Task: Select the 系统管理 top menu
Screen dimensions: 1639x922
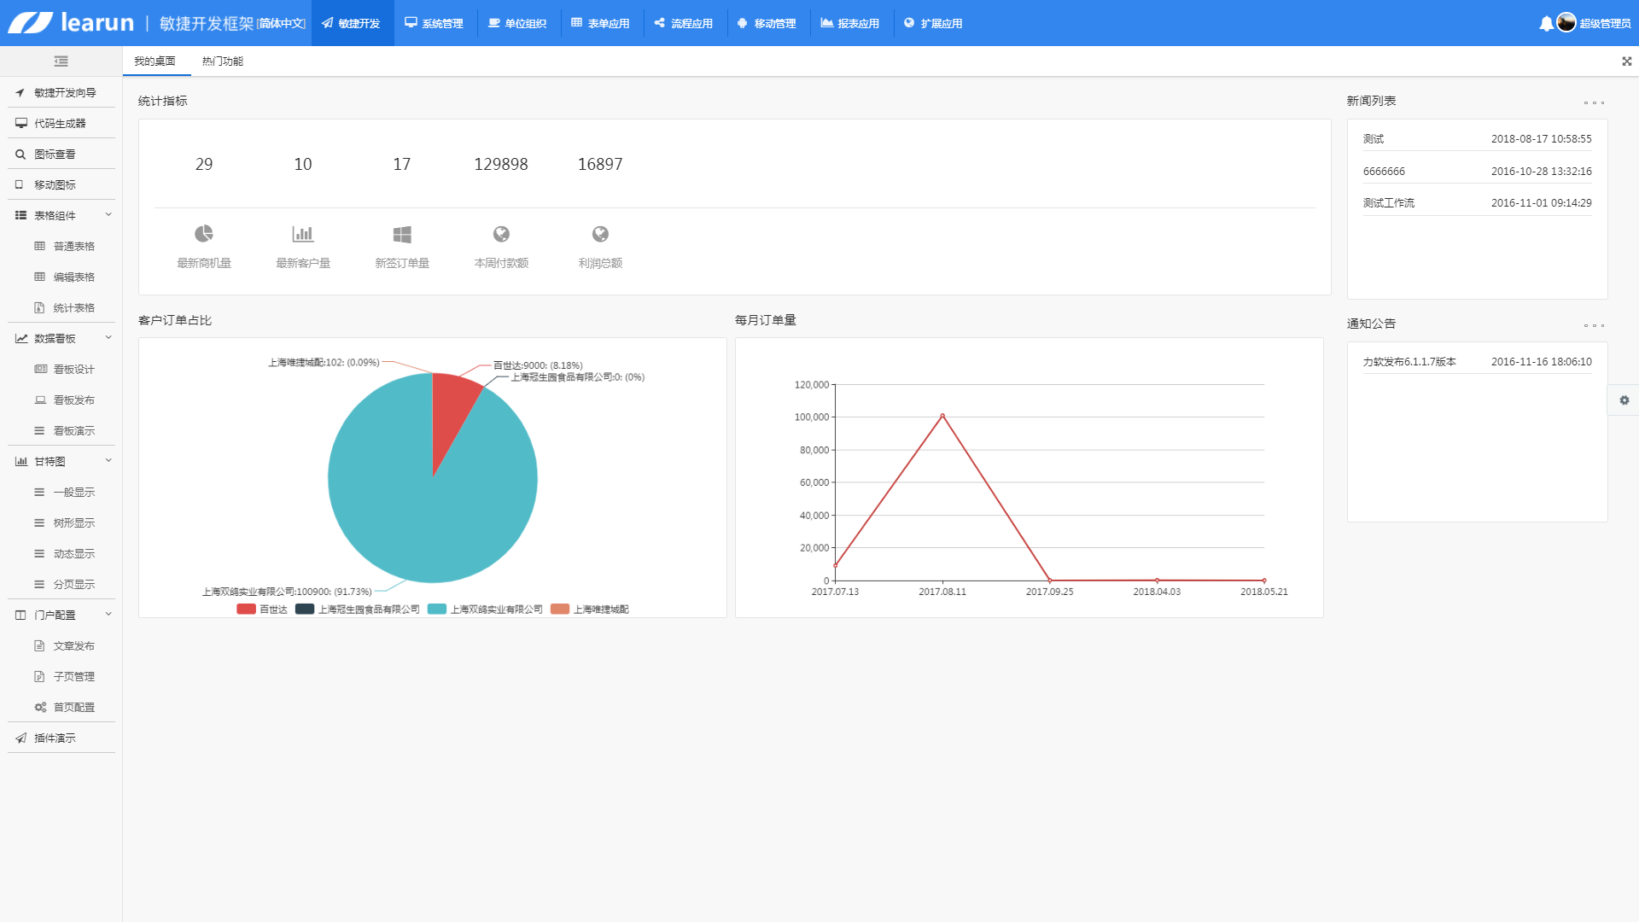Action: (x=435, y=23)
